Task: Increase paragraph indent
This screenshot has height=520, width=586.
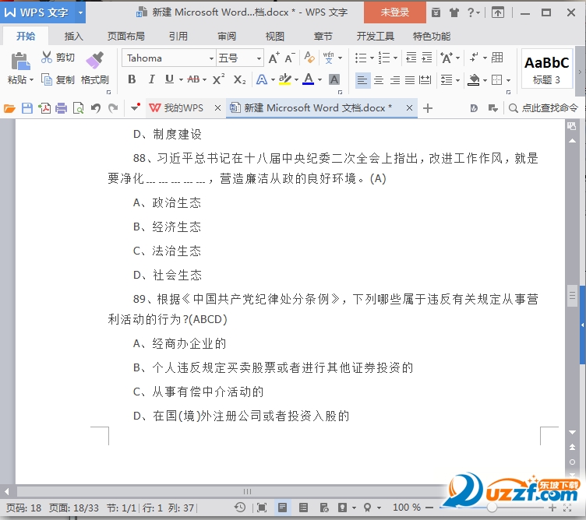Action: pyautogui.click(x=426, y=58)
